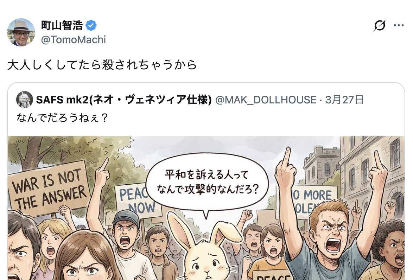Click the Grok slashed-circle icon

click(x=380, y=25)
